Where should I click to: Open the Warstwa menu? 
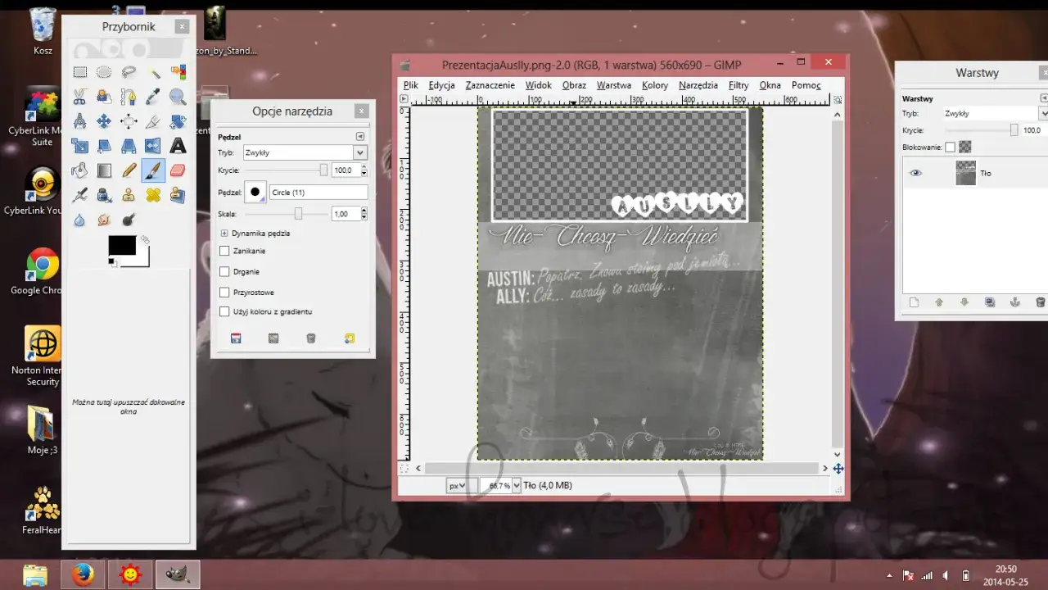pyautogui.click(x=613, y=85)
